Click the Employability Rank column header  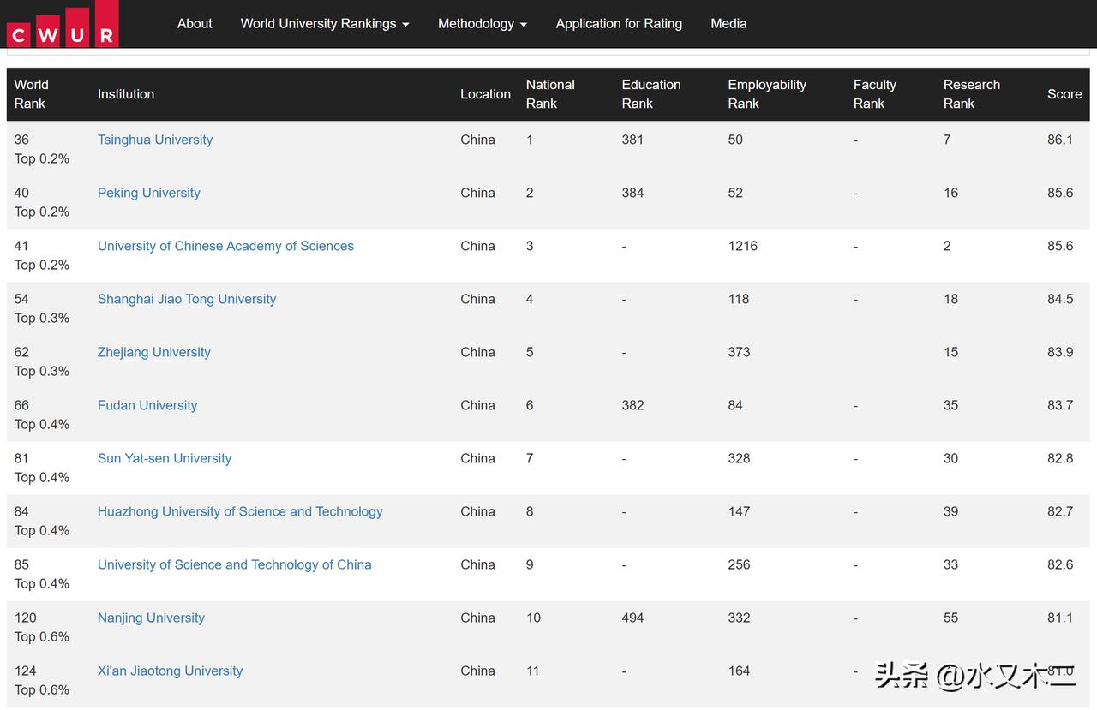click(767, 94)
